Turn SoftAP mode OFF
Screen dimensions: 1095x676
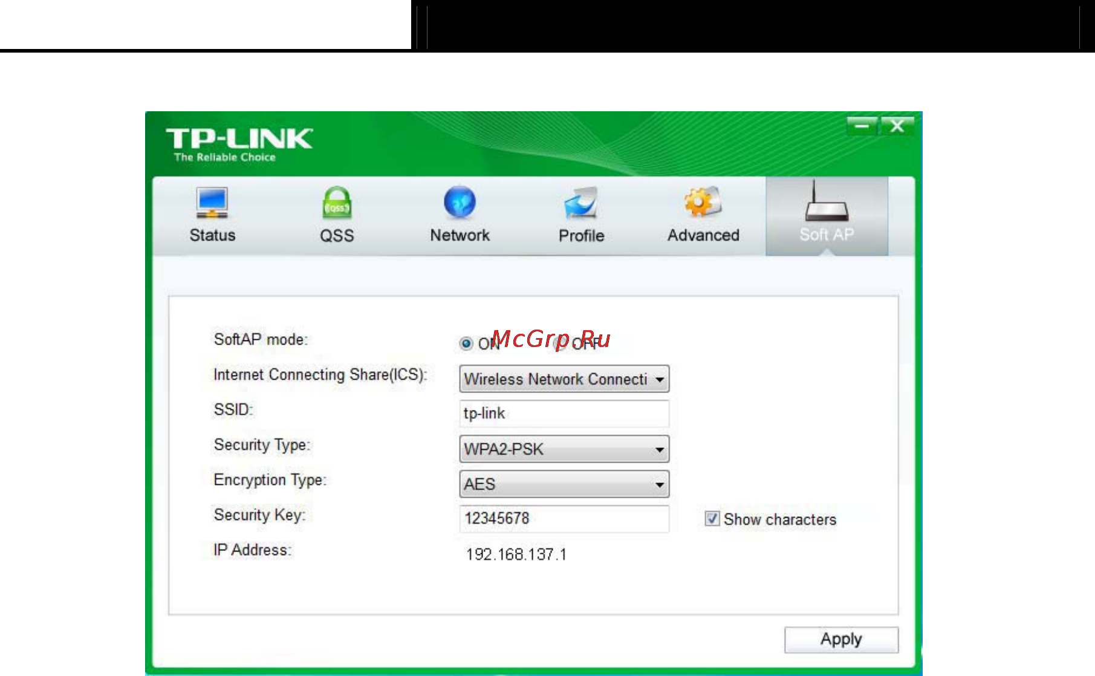pyautogui.click(x=560, y=343)
